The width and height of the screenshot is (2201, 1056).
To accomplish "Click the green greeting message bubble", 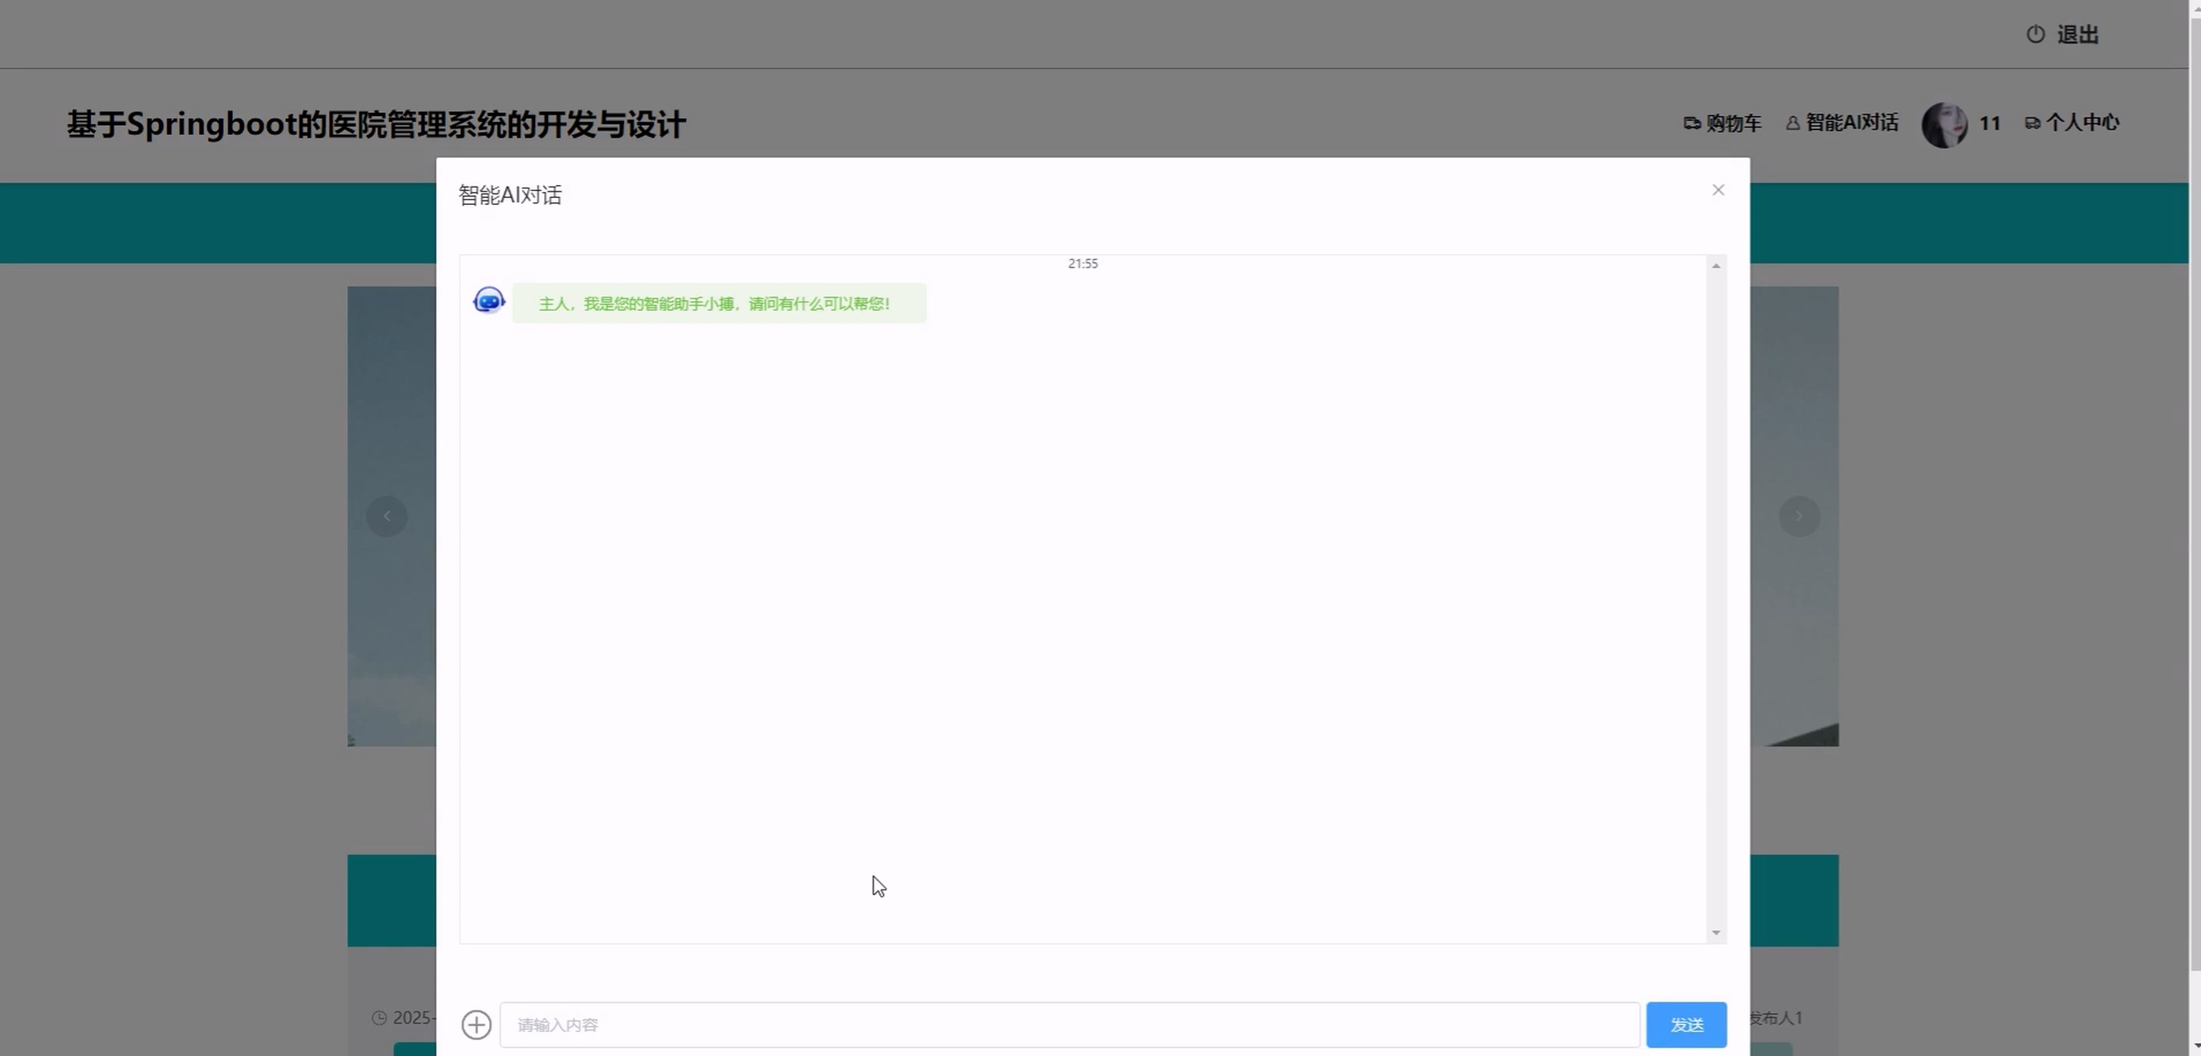I will [x=718, y=303].
